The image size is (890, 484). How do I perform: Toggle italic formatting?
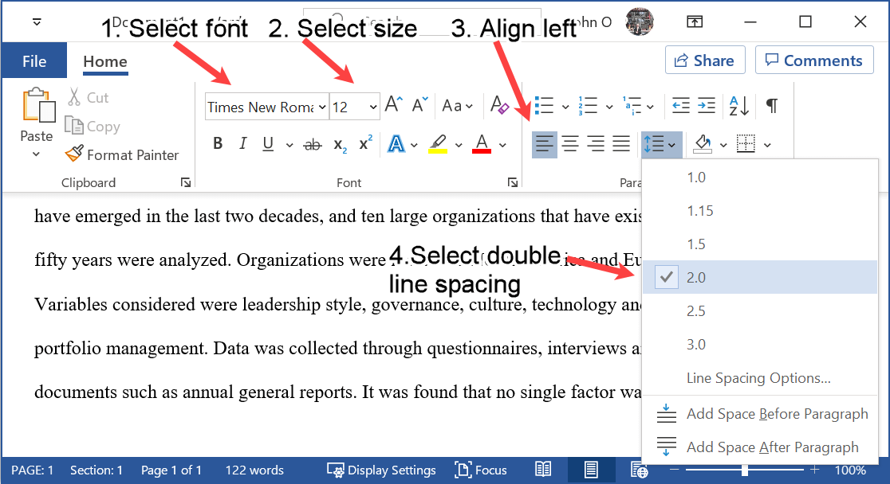tap(242, 144)
